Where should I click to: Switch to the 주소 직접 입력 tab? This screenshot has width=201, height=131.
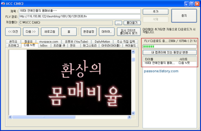click(x=126, y=42)
